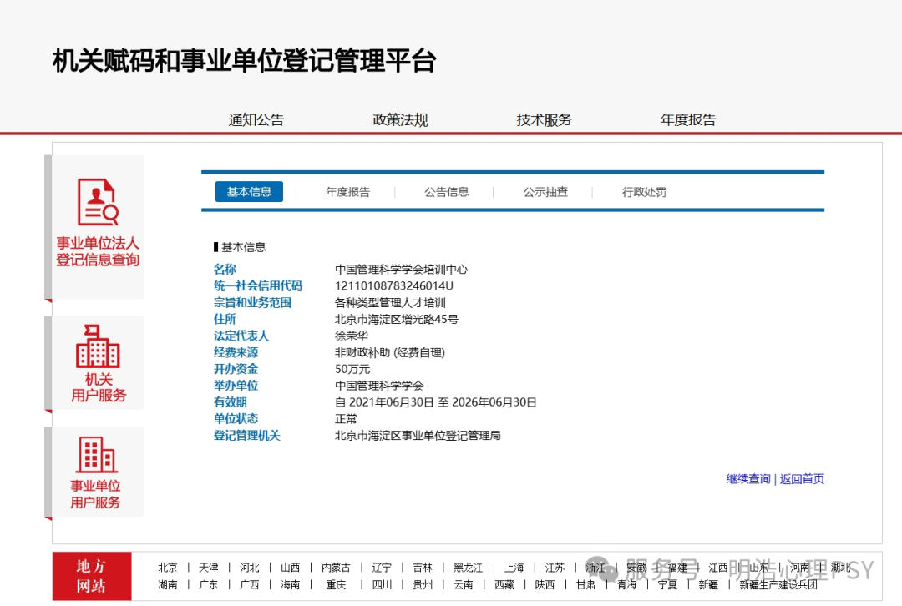Visit the 云南 local site link
Viewport: 902px width, 606px height.
(463, 585)
